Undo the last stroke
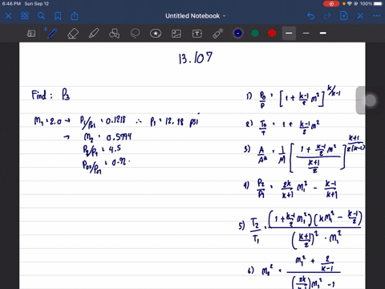Screen dimensions: 385x289 (310, 16)
